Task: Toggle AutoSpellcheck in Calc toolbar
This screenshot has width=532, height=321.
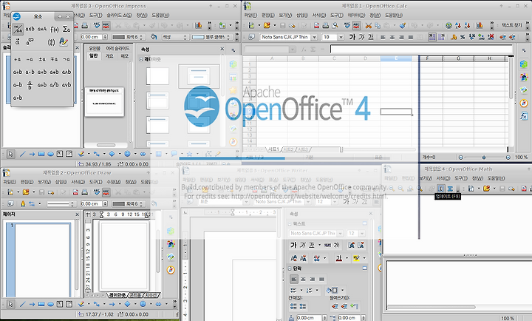Action: tap(356, 25)
